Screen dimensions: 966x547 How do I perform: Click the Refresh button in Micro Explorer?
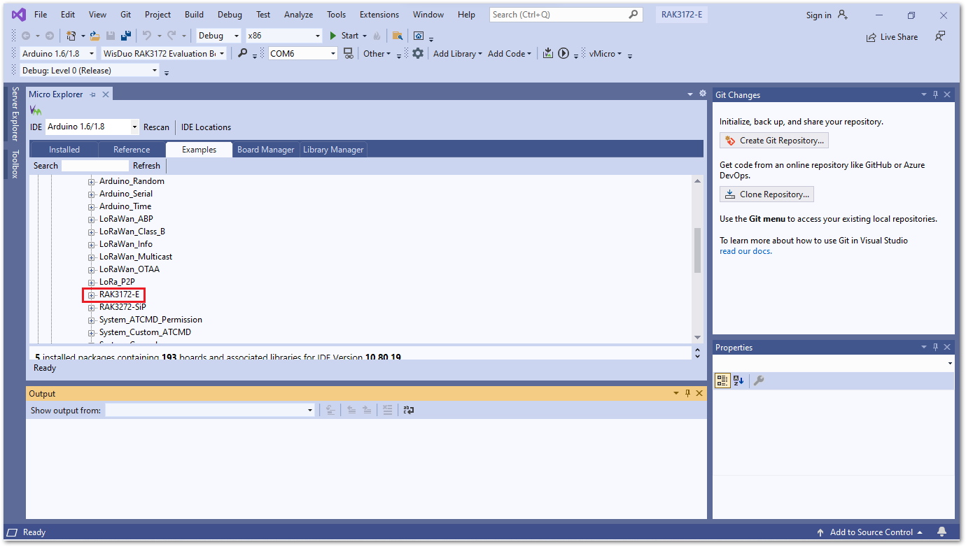point(146,166)
